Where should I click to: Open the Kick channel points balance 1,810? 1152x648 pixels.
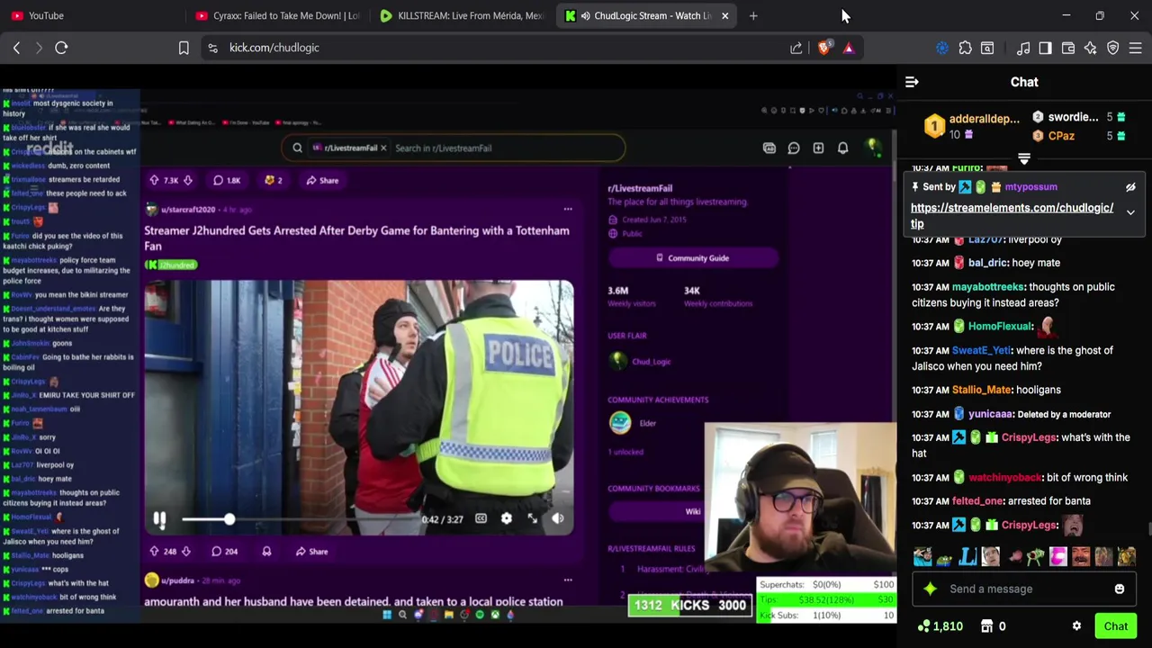[940, 626]
